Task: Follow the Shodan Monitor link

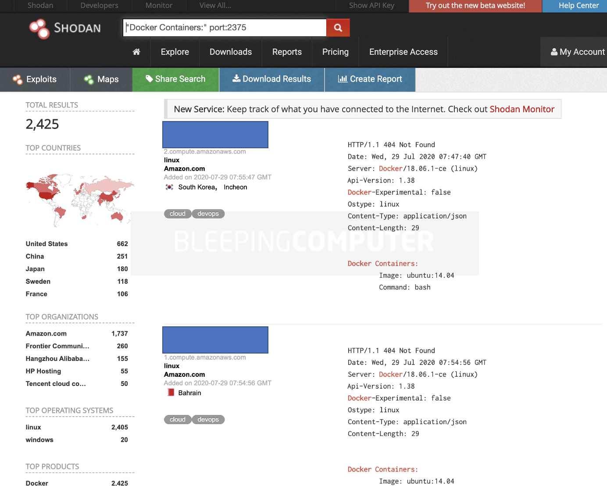Action: 522,109
